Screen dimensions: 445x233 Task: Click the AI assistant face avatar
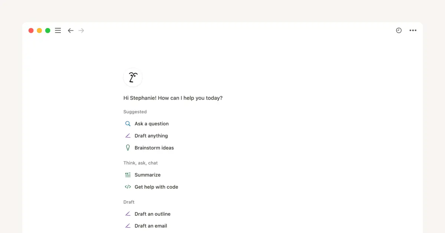tap(133, 77)
